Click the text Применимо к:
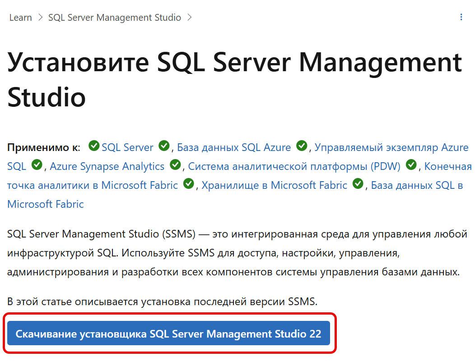 [44, 147]
